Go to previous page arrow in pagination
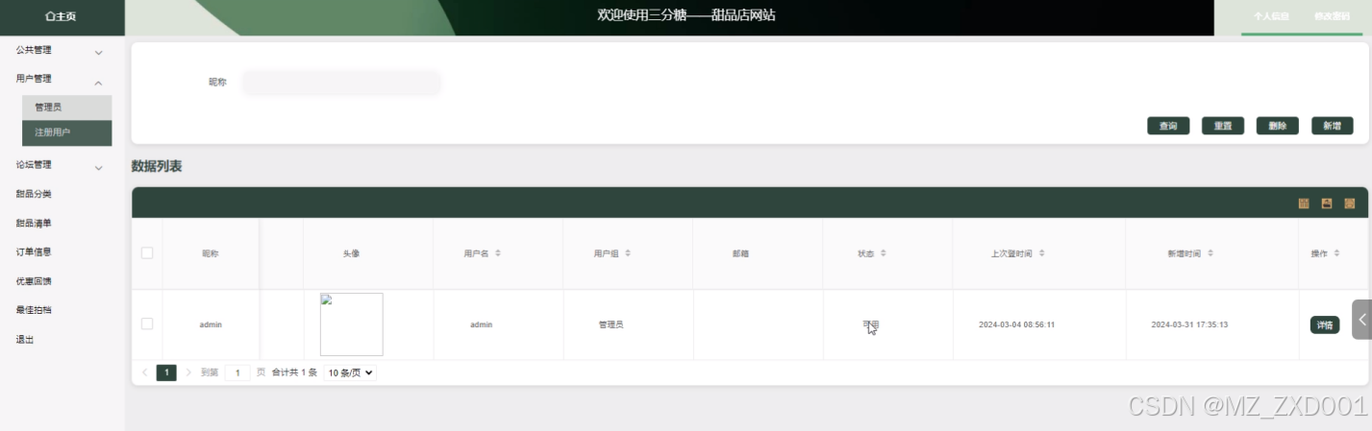1372x431 pixels. tap(145, 372)
